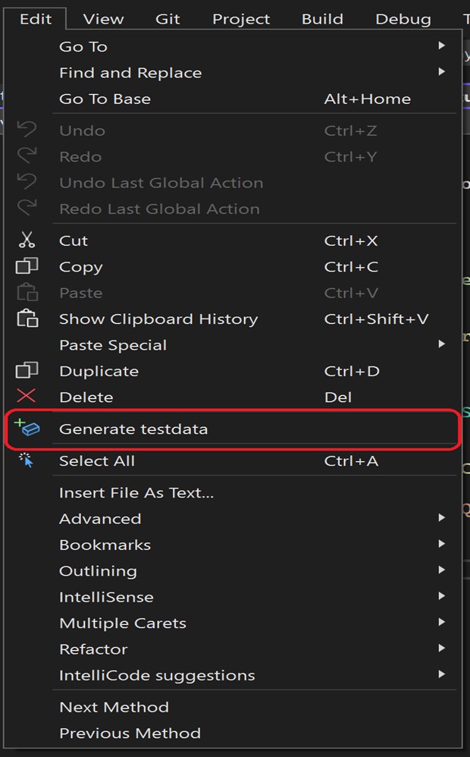Open the IntelliSense submenu

(x=441, y=597)
